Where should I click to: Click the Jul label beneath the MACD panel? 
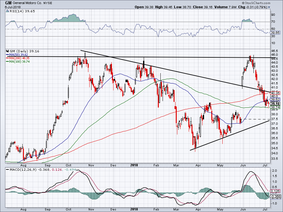[x=265, y=209]
